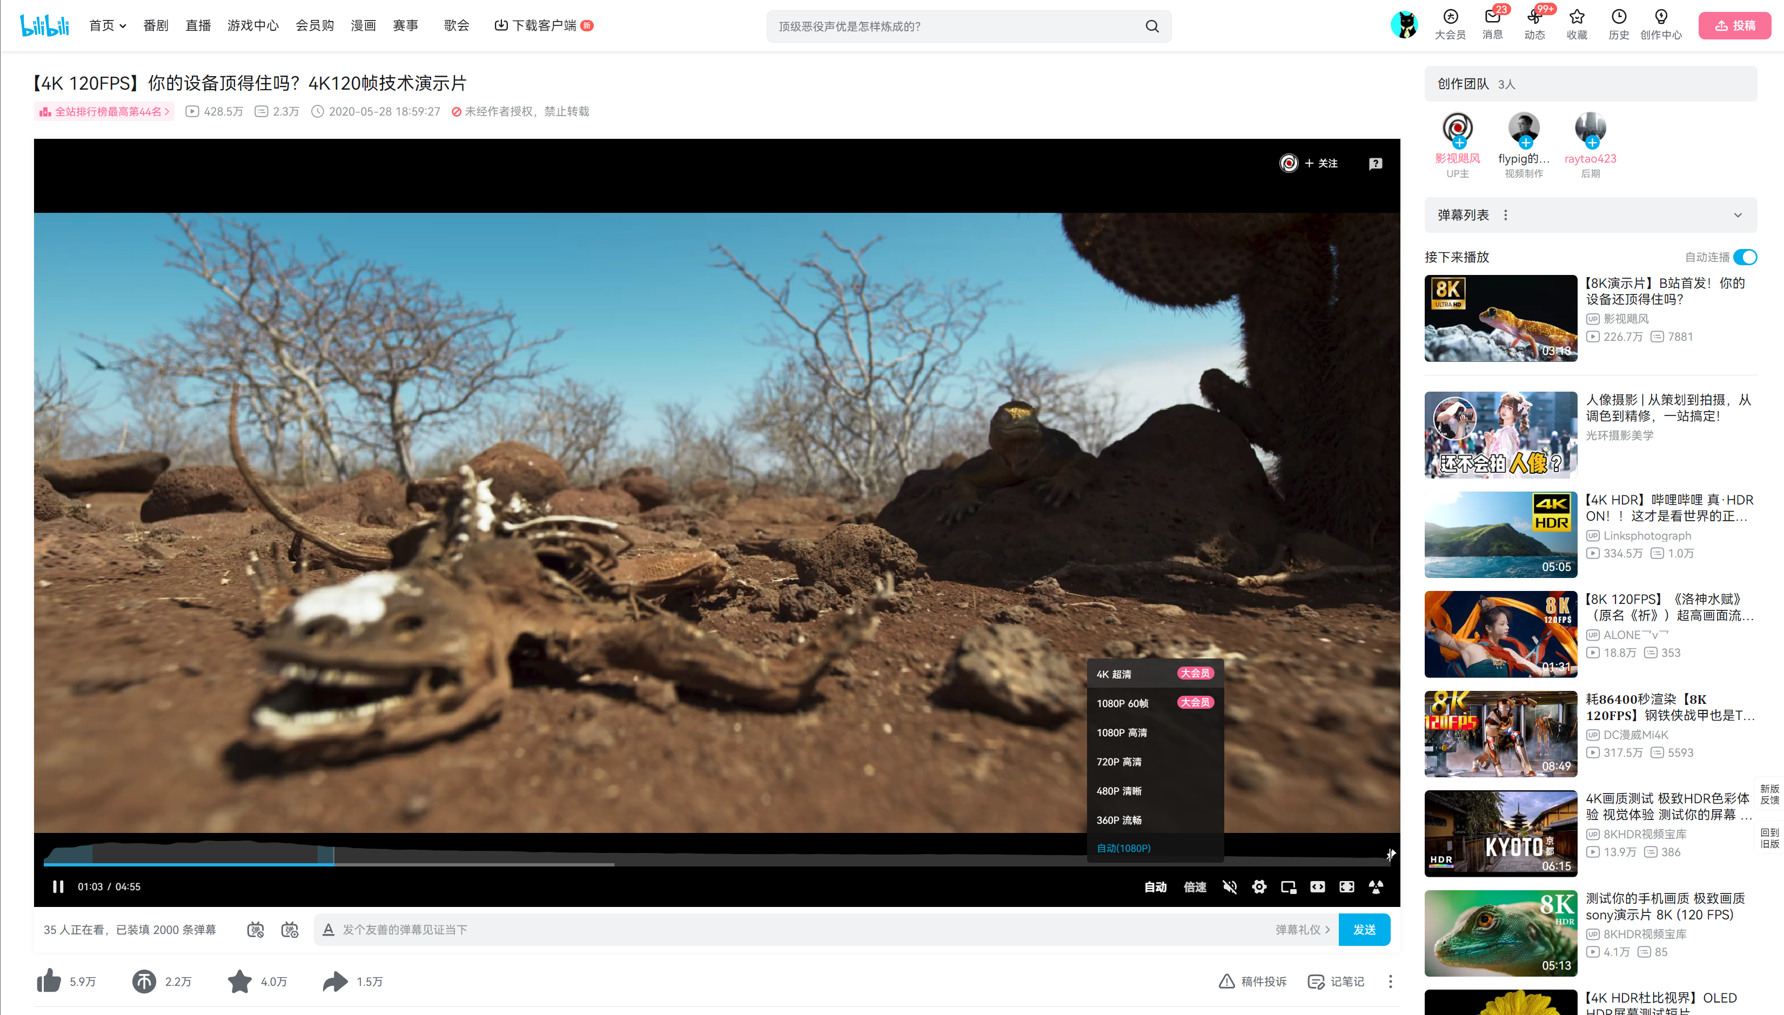
Task: Open the 自动 quality selector
Action: 1155,887
